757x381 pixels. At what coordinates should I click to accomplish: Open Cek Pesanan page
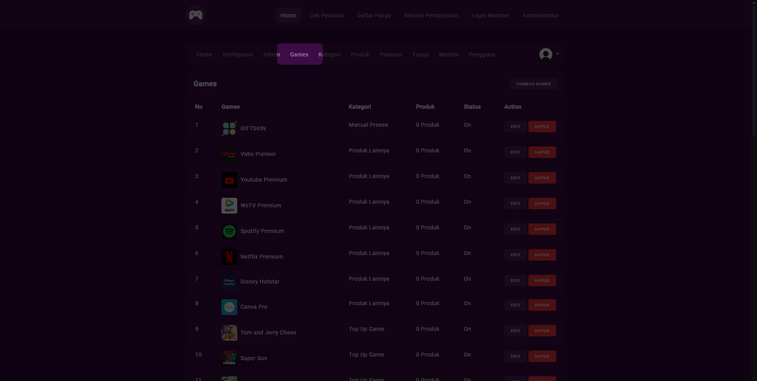326,15
